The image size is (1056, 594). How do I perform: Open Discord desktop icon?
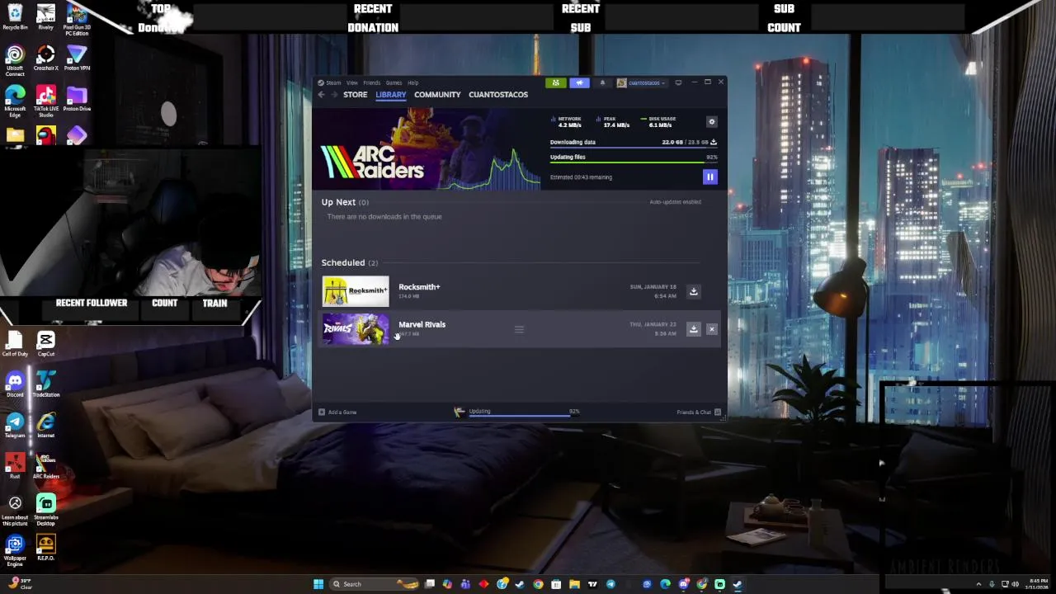point(15,384)
